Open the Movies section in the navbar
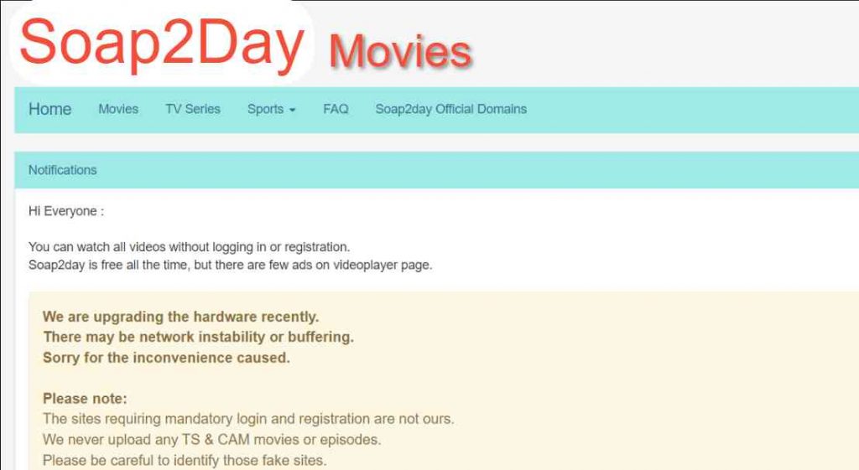This screenshot has width=859, height=470. [118, 109]
